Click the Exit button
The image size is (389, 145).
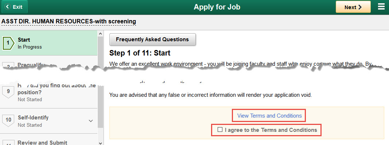[14, 7]
